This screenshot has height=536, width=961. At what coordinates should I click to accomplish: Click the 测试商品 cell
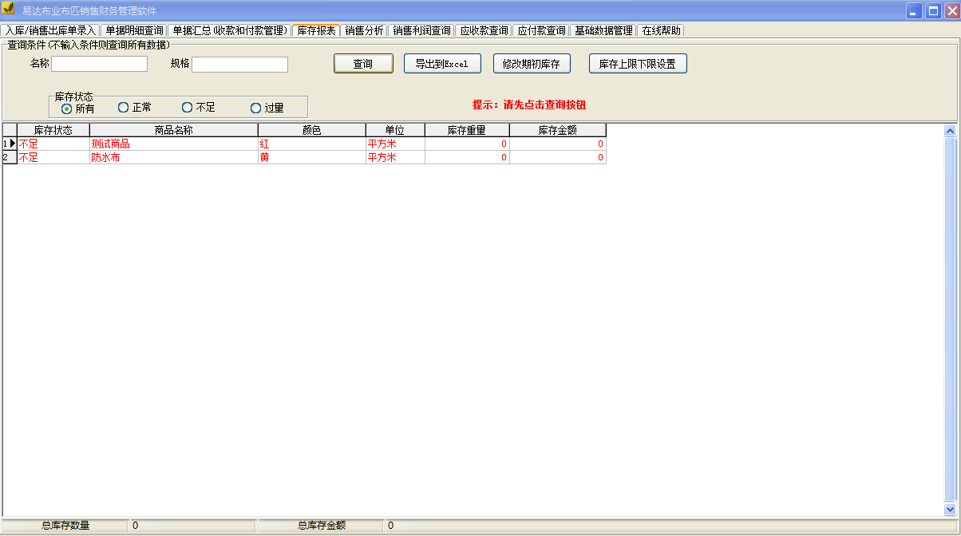(x=174, y=144)
